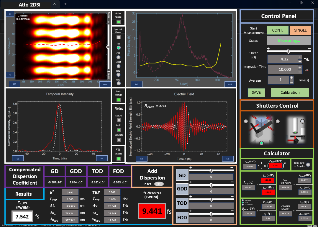The width and height of the screenshot is (318, 227).
Task: Click the GD slider in Add Dispersion
Action: click(211, 171)
